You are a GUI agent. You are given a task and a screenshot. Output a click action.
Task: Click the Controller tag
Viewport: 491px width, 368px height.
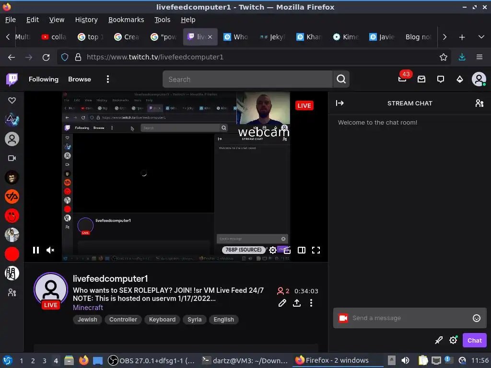pos(123,320)
